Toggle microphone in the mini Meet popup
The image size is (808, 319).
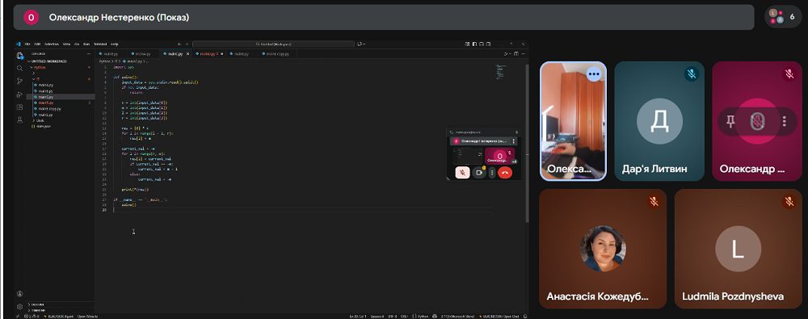coord(462,173)
